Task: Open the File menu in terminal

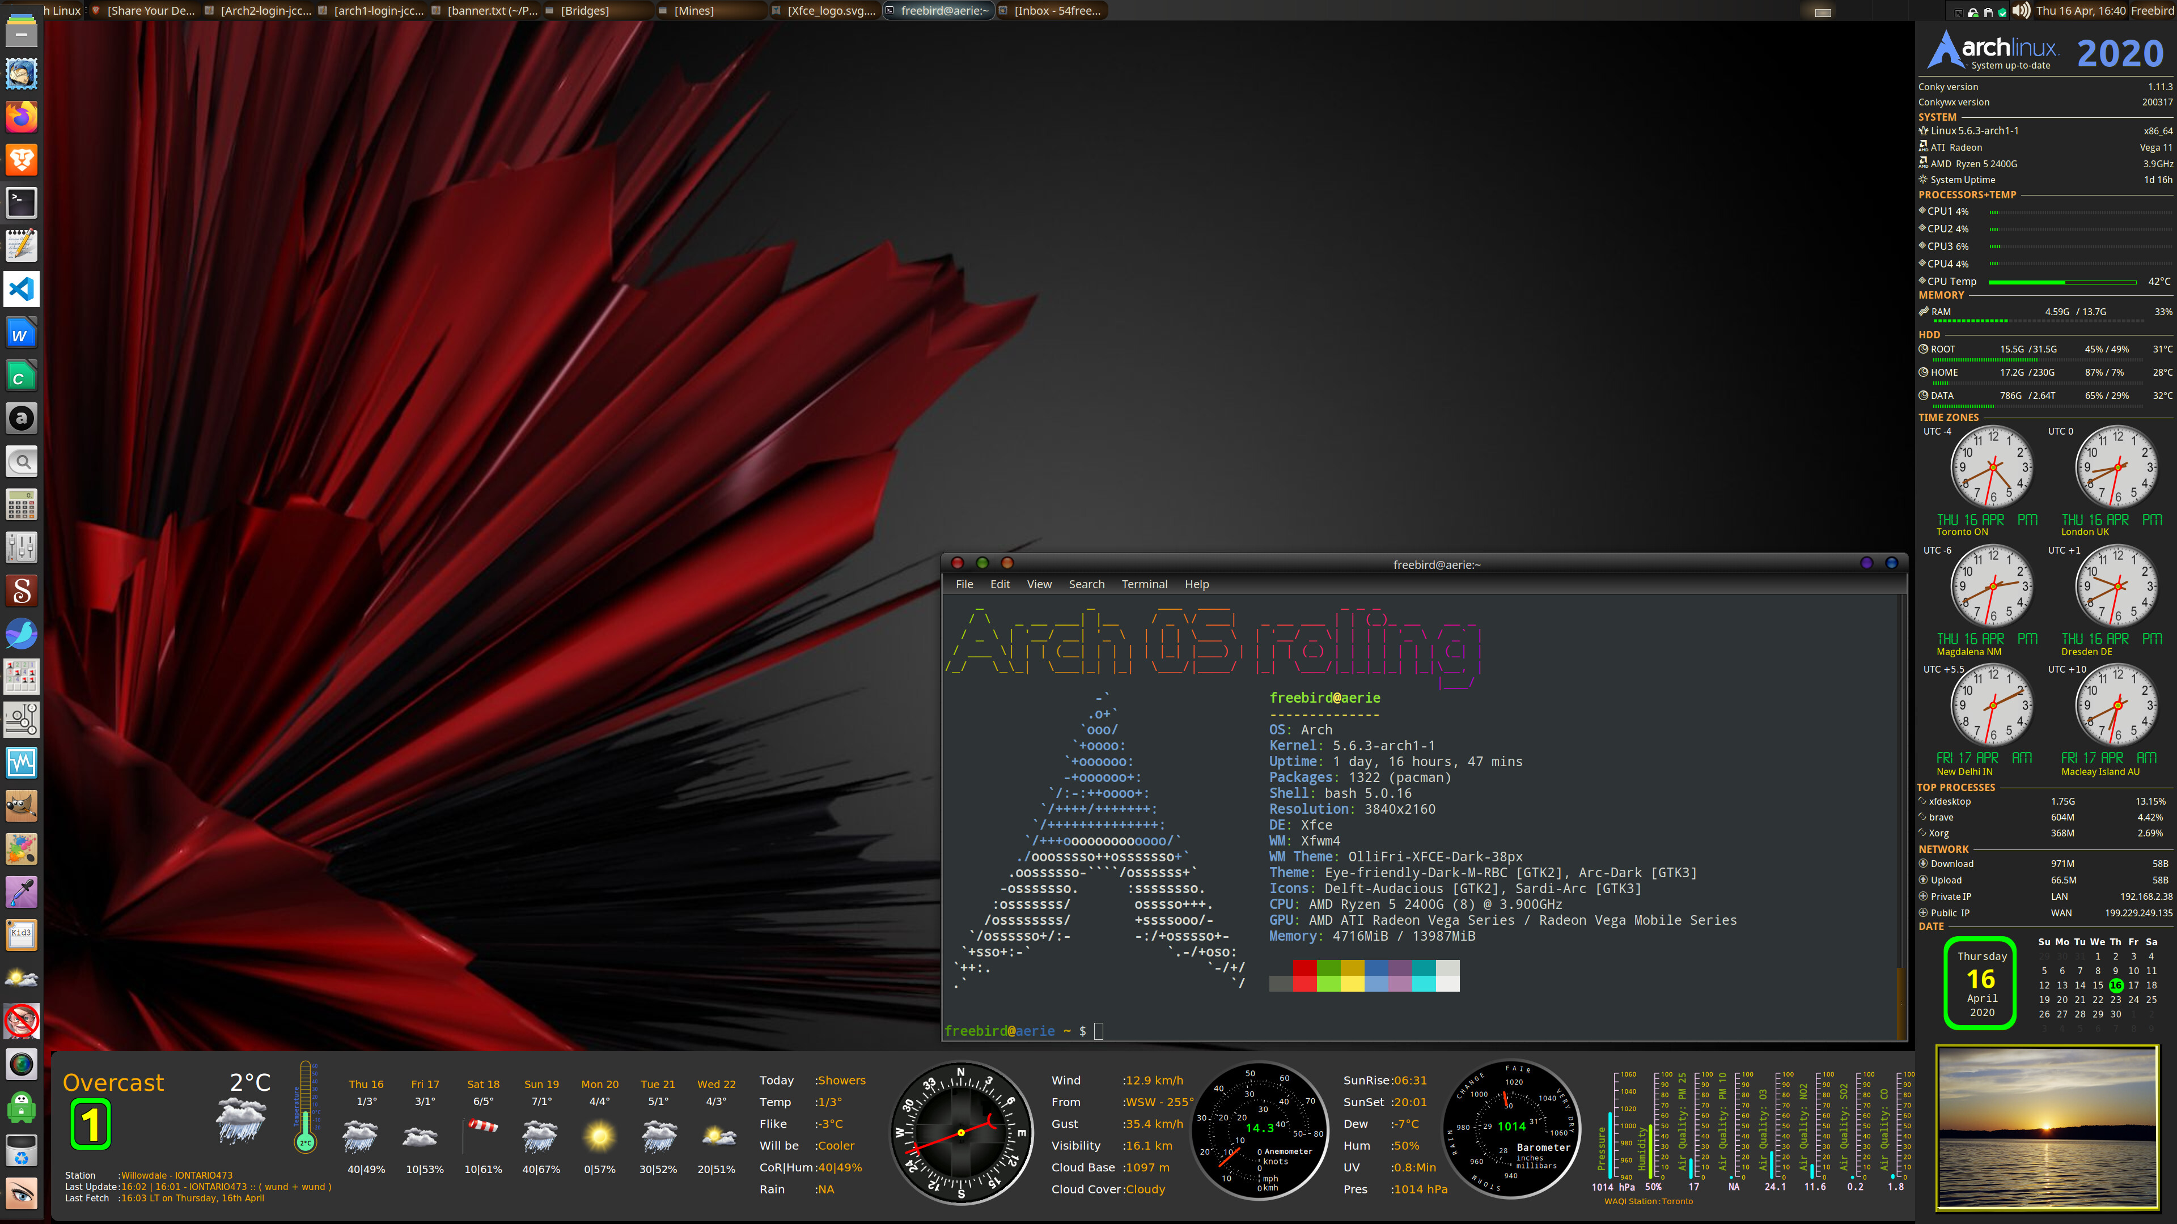Action: point(964,585)
